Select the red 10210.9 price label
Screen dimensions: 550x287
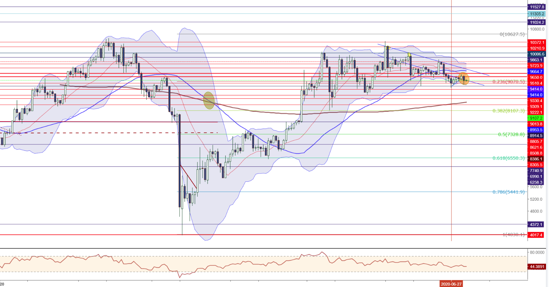tap(537, 48)
